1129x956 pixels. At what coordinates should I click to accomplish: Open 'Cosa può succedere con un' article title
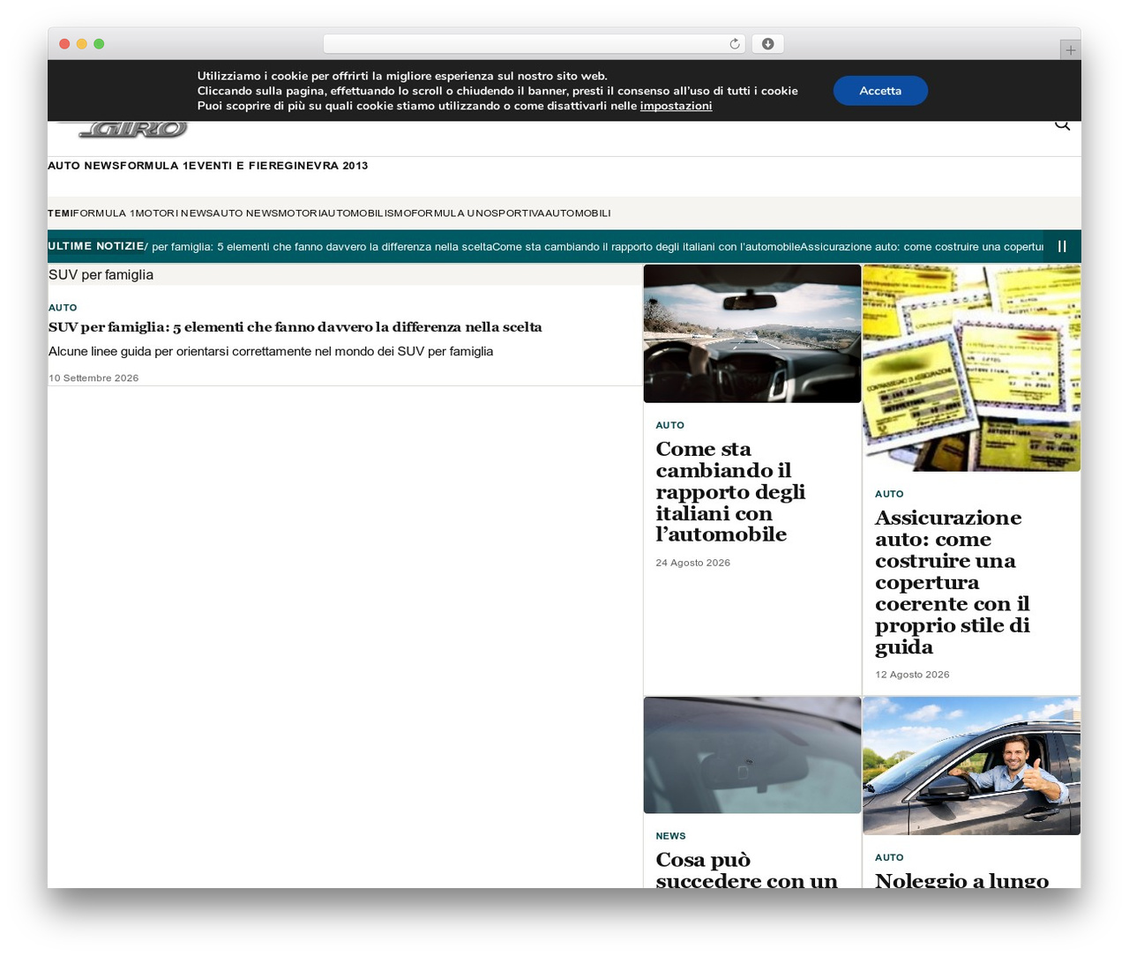pyautogui.click(x=747, y=870)
